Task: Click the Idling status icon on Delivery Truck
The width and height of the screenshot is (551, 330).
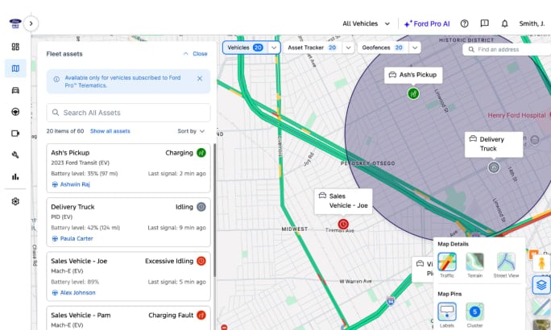Action: [x=201, y=207]
